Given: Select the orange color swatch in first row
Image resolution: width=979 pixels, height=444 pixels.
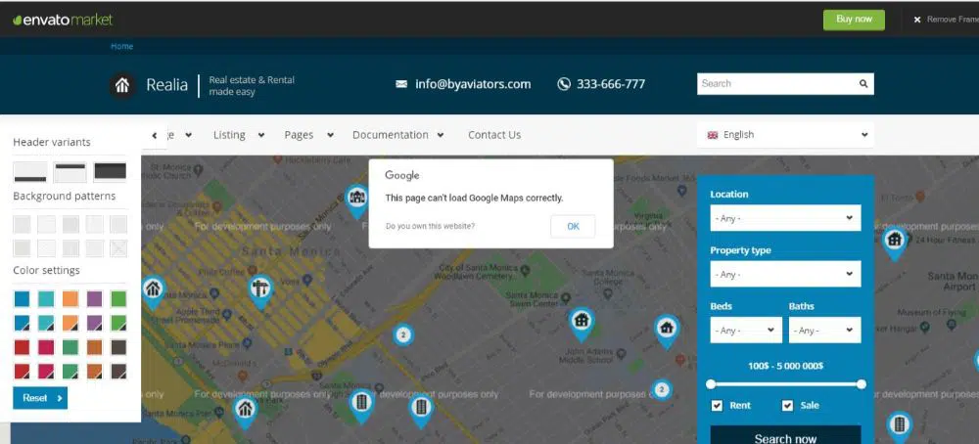Looking at the screenshot, I should (x=70, y=298).
